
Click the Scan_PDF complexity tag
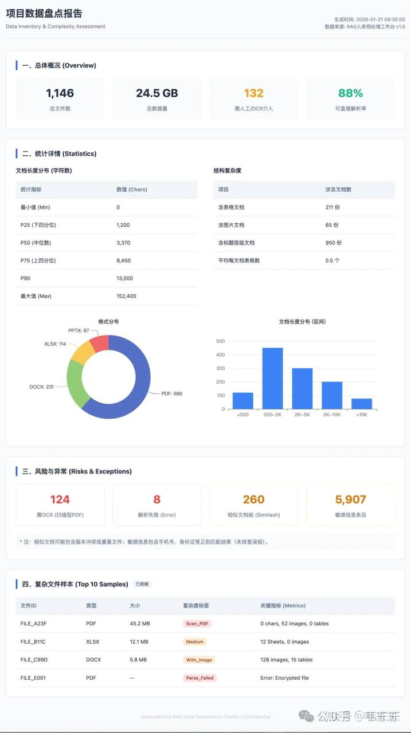[x=197, y=624]
